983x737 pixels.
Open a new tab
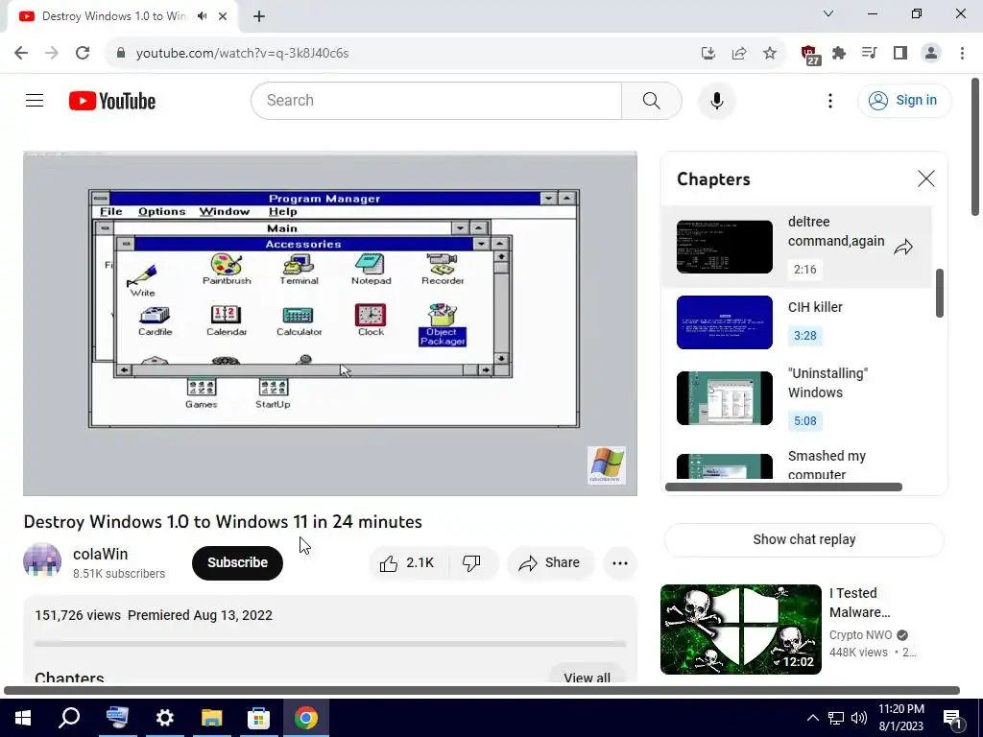click(x=259, y=16)
